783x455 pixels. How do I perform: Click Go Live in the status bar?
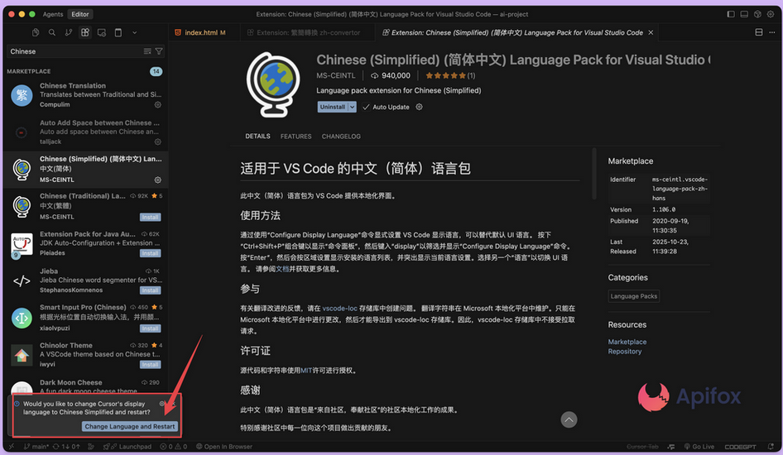point(699,447)
